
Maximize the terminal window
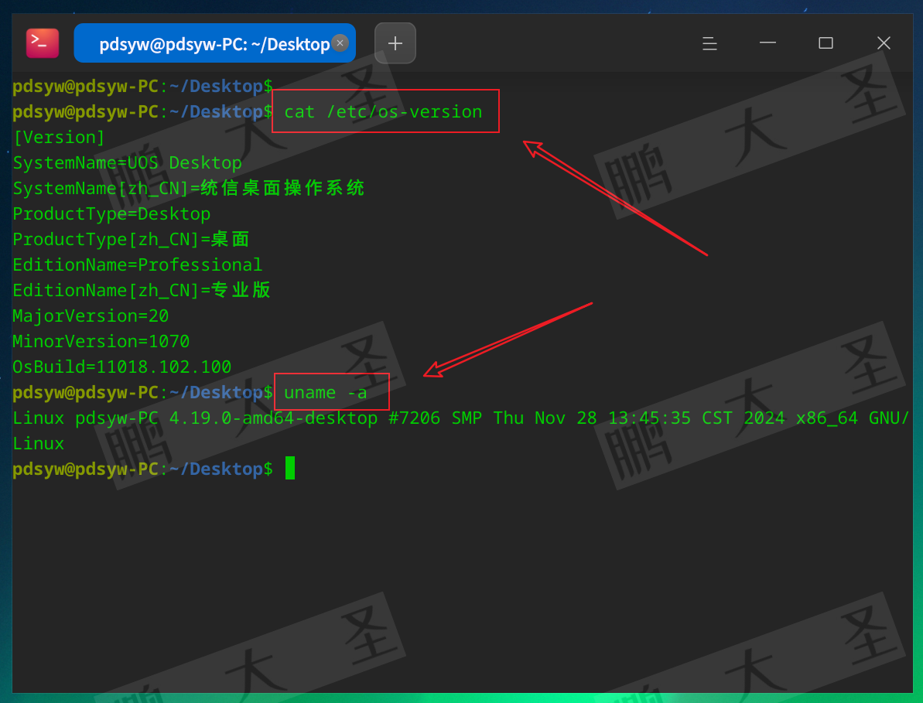coord(826,43)
